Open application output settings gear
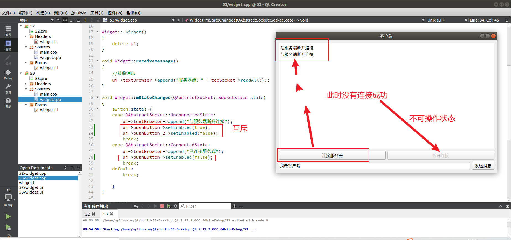Viewport: 511px width, 240px height. [175, 206]
